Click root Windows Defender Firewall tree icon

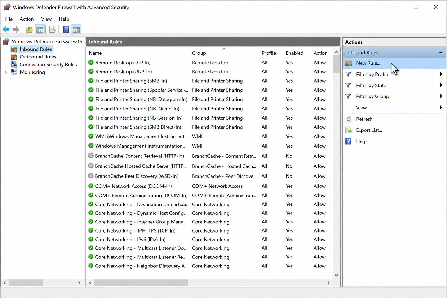[6, 42]
